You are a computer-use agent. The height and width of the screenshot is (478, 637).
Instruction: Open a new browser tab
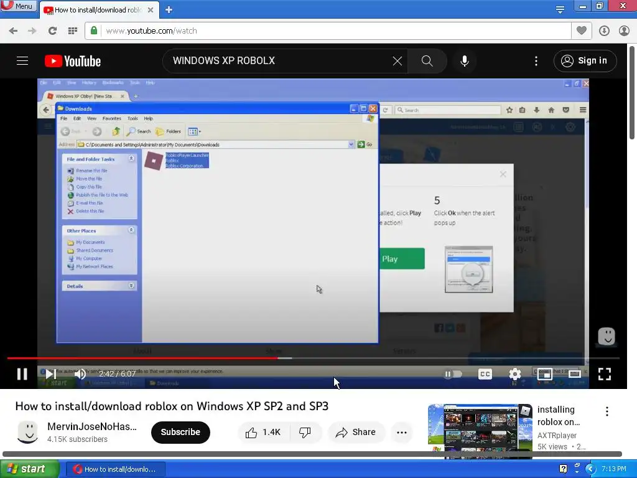pos(169,10)
